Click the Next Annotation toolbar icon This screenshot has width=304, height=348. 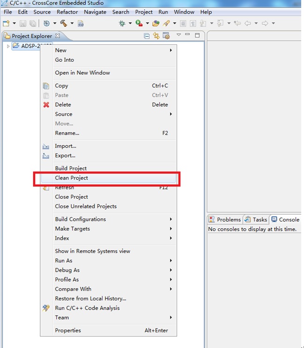[x=203, y=23]
